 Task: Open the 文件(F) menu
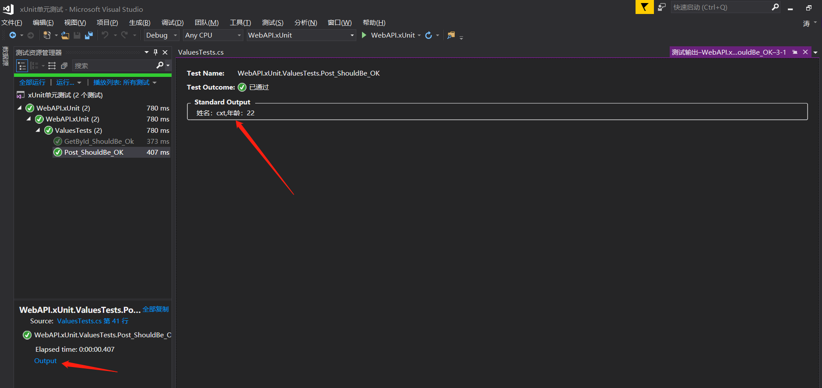coord(12,23)
